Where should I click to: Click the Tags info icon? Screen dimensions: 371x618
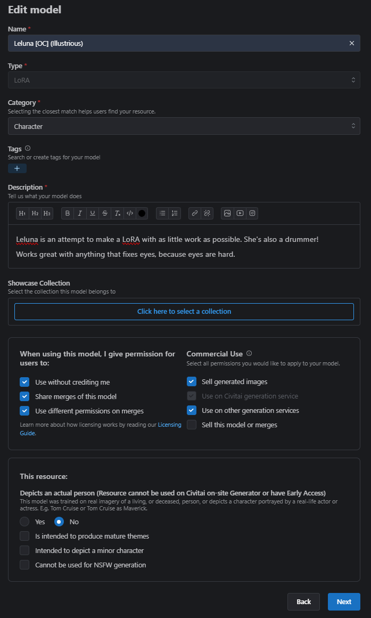pos(28,149)
